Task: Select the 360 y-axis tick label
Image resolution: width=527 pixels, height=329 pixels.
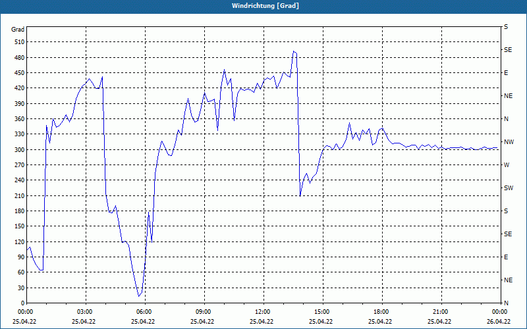Action: [20, 119]
